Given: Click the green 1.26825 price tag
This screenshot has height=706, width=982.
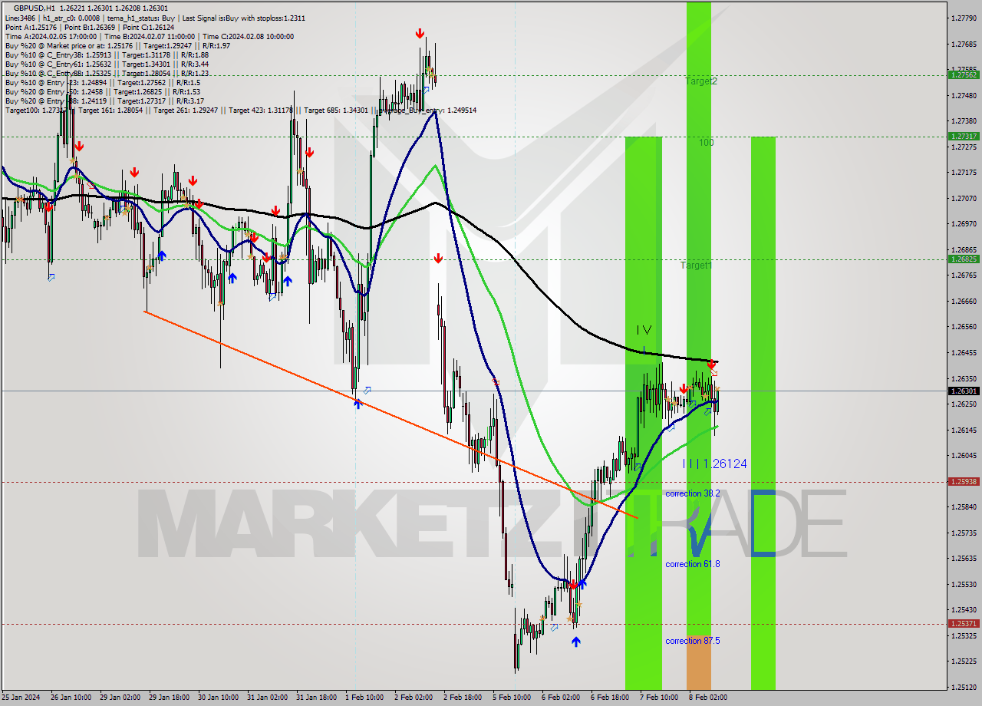Looking at the screenshot, I should (964, 259).
